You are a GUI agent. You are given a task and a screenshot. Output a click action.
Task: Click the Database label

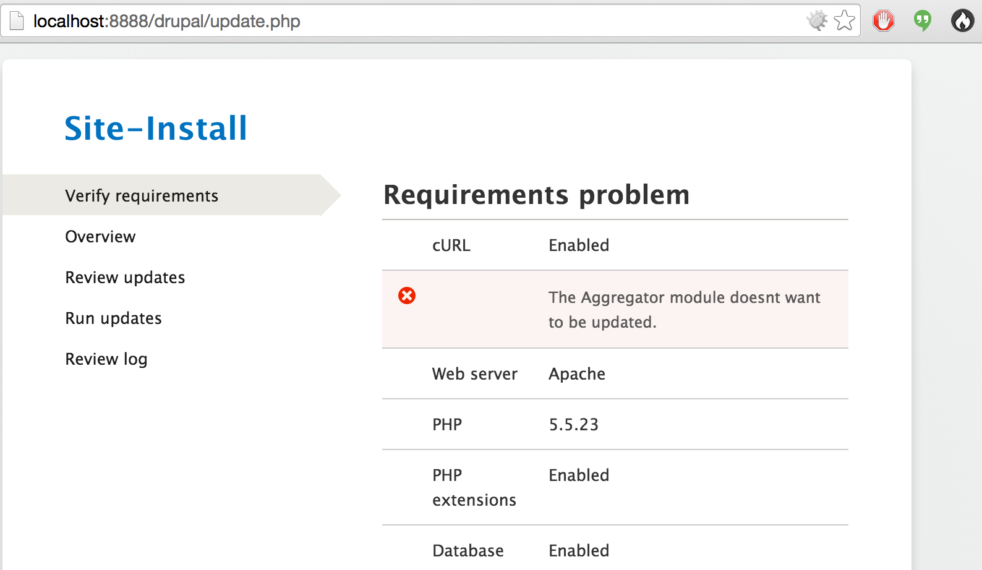[468, 550]
